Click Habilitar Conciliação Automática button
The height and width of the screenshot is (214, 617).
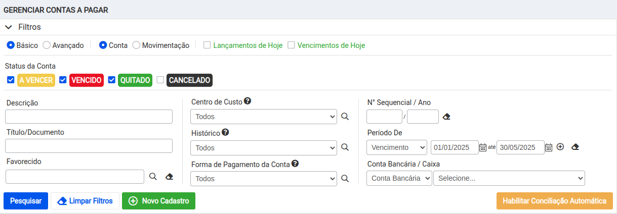[555, 201]
